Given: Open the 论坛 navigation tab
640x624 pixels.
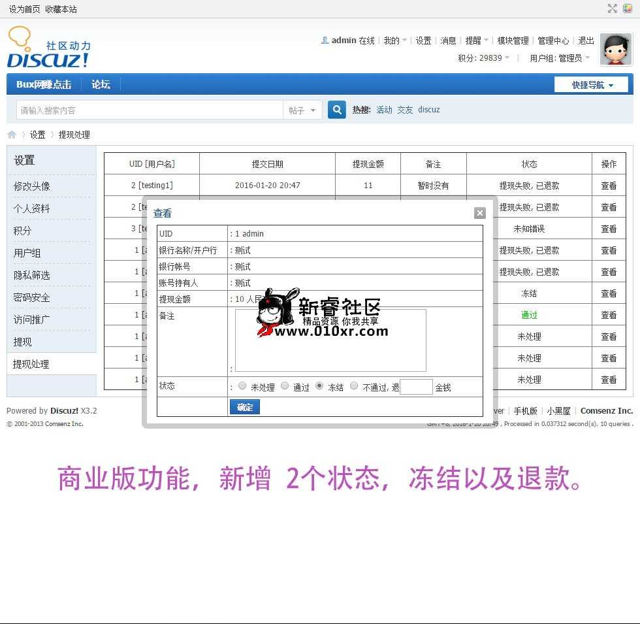Looking at the screenshot, I should 101,84.
